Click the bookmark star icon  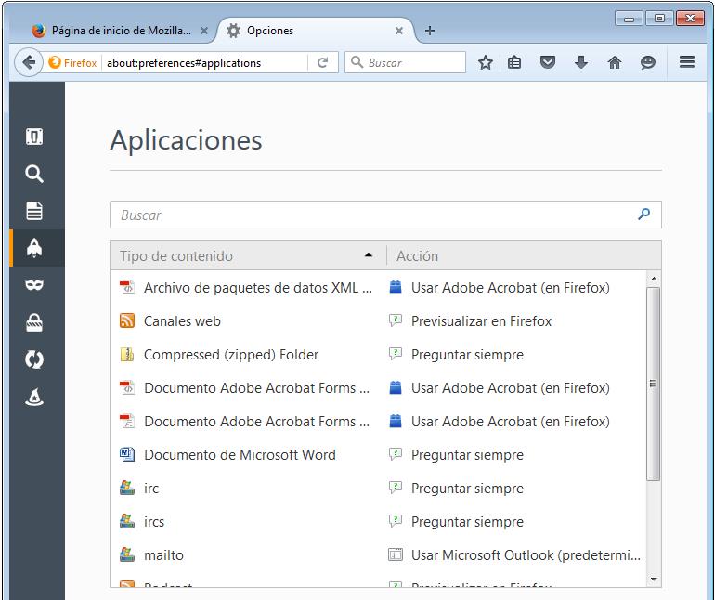(485, 62)
